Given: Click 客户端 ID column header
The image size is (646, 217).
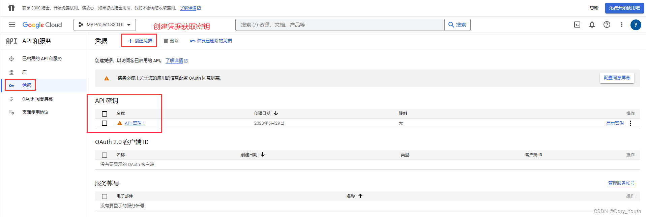Looking at the screenshot, I should [534, 155].
